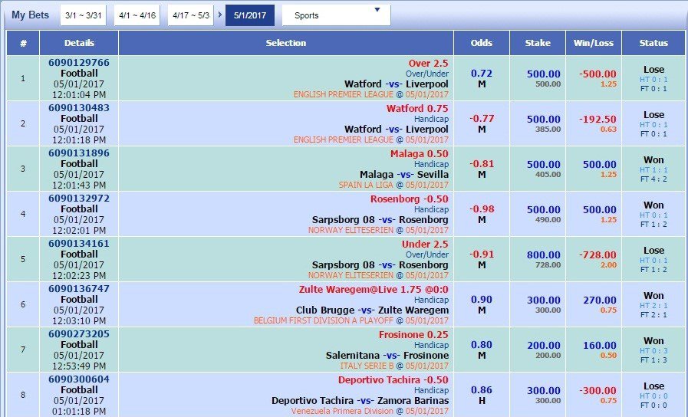Click win/loss value 270.00

point(599,300)
